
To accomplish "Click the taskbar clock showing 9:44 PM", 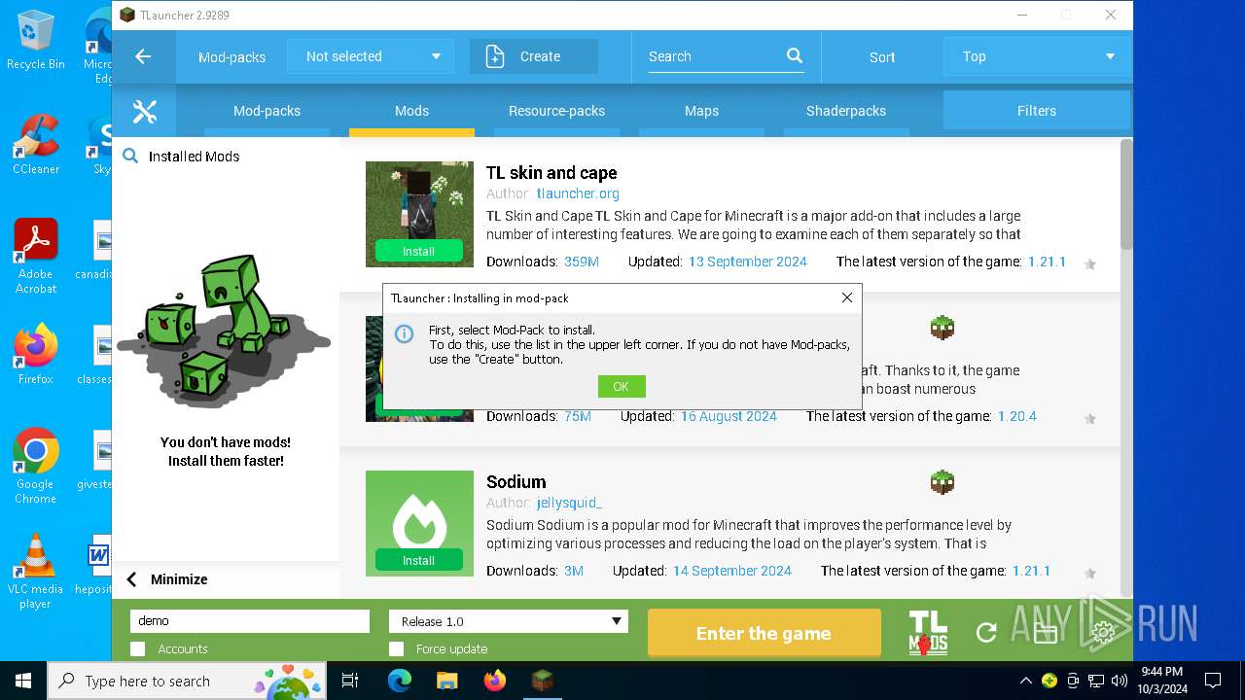I will pos(1162,681).
